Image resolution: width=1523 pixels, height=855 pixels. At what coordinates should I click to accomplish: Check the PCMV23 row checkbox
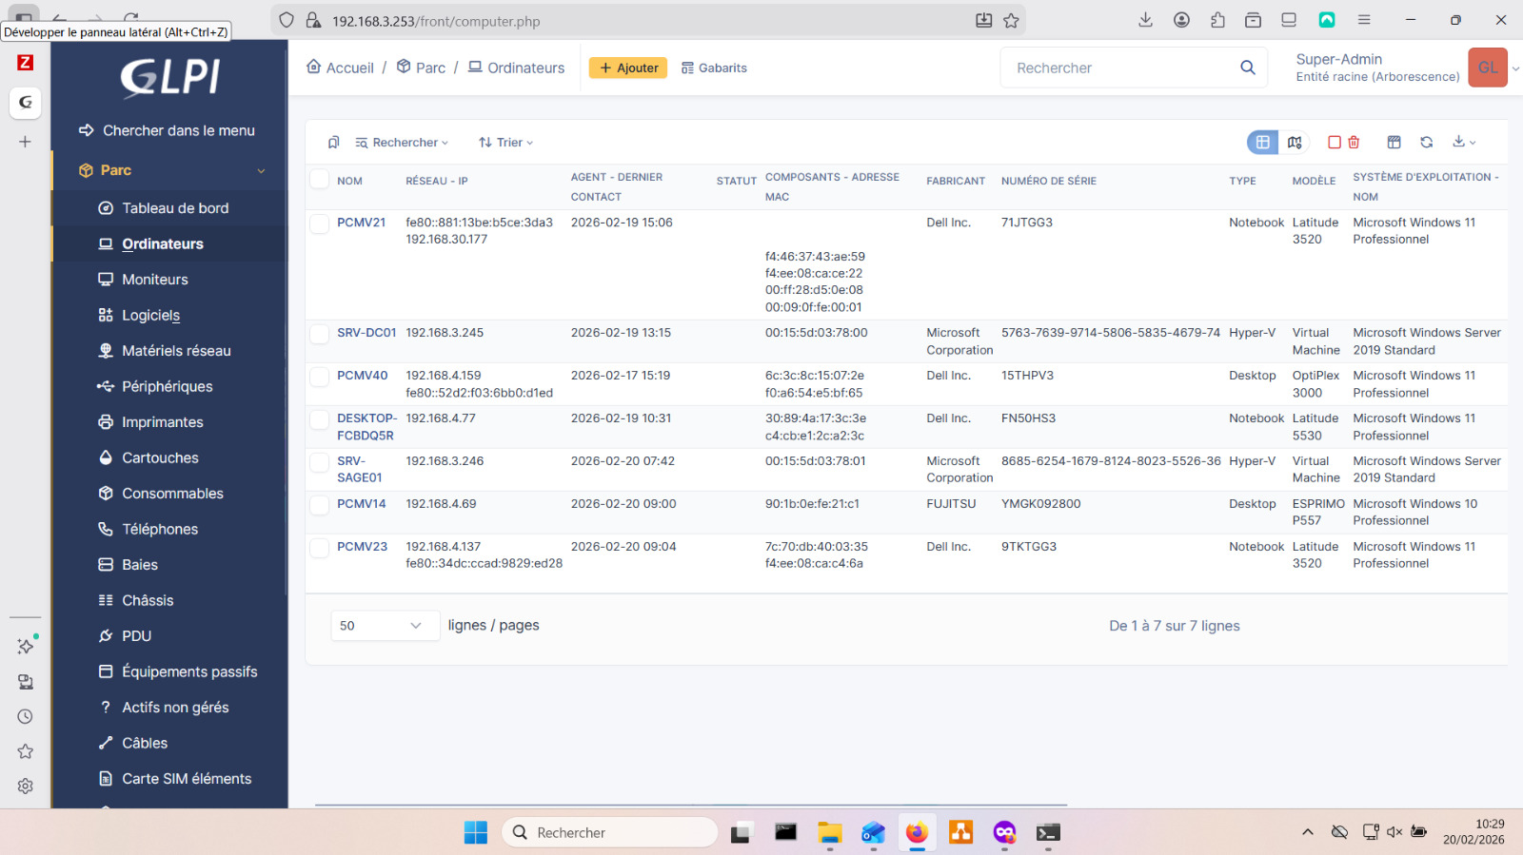click(320, 548)
